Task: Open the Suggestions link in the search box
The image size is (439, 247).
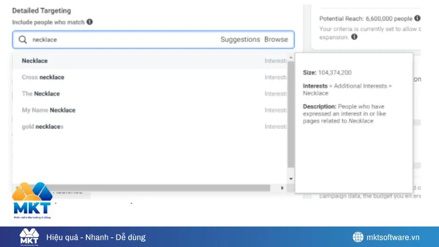Action: [x=240, y=40]
